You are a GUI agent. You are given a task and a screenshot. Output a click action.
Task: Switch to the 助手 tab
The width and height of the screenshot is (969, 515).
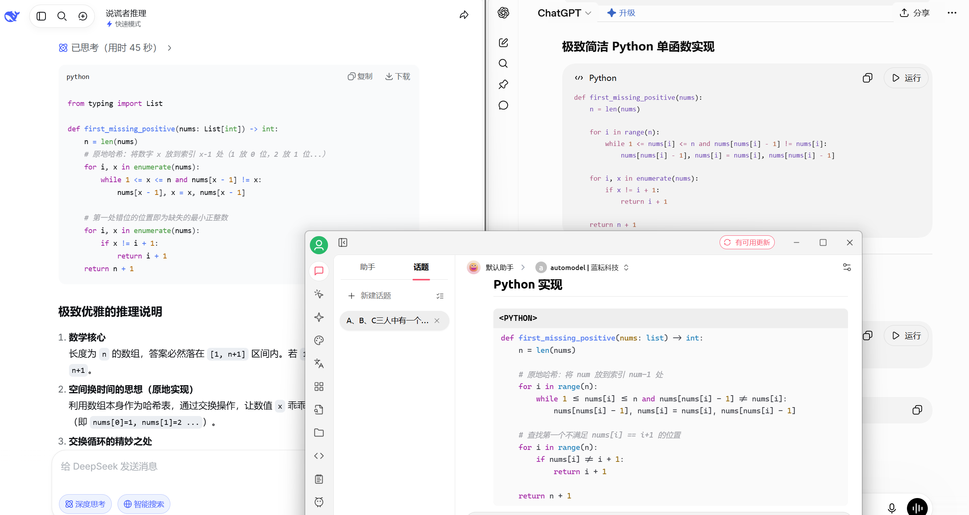pyautogui.click(x=368, y=267)
